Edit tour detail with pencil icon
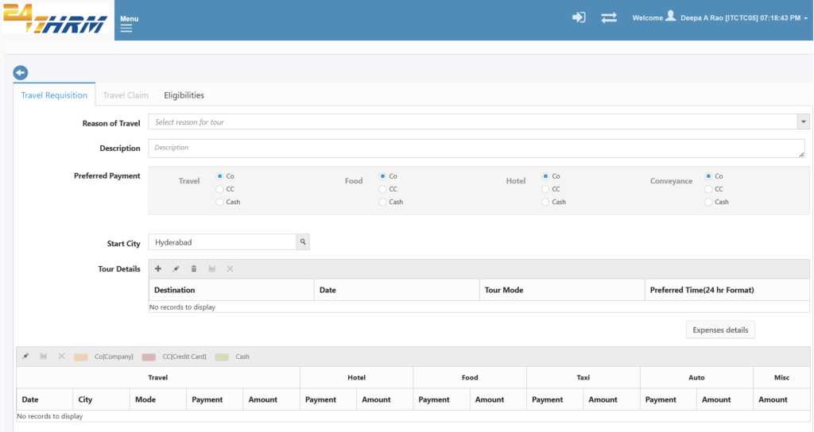The width and height of the screenshot is (814, 432). click(176, 268)
